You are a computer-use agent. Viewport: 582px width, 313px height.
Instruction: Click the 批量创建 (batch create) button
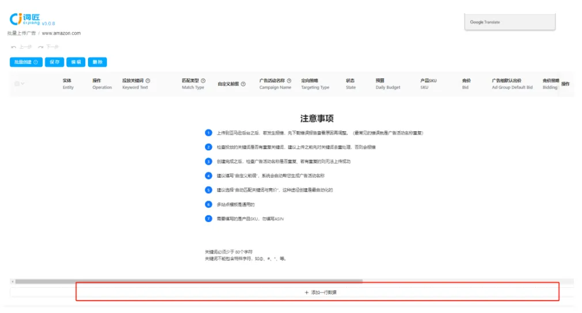[26, 62]
